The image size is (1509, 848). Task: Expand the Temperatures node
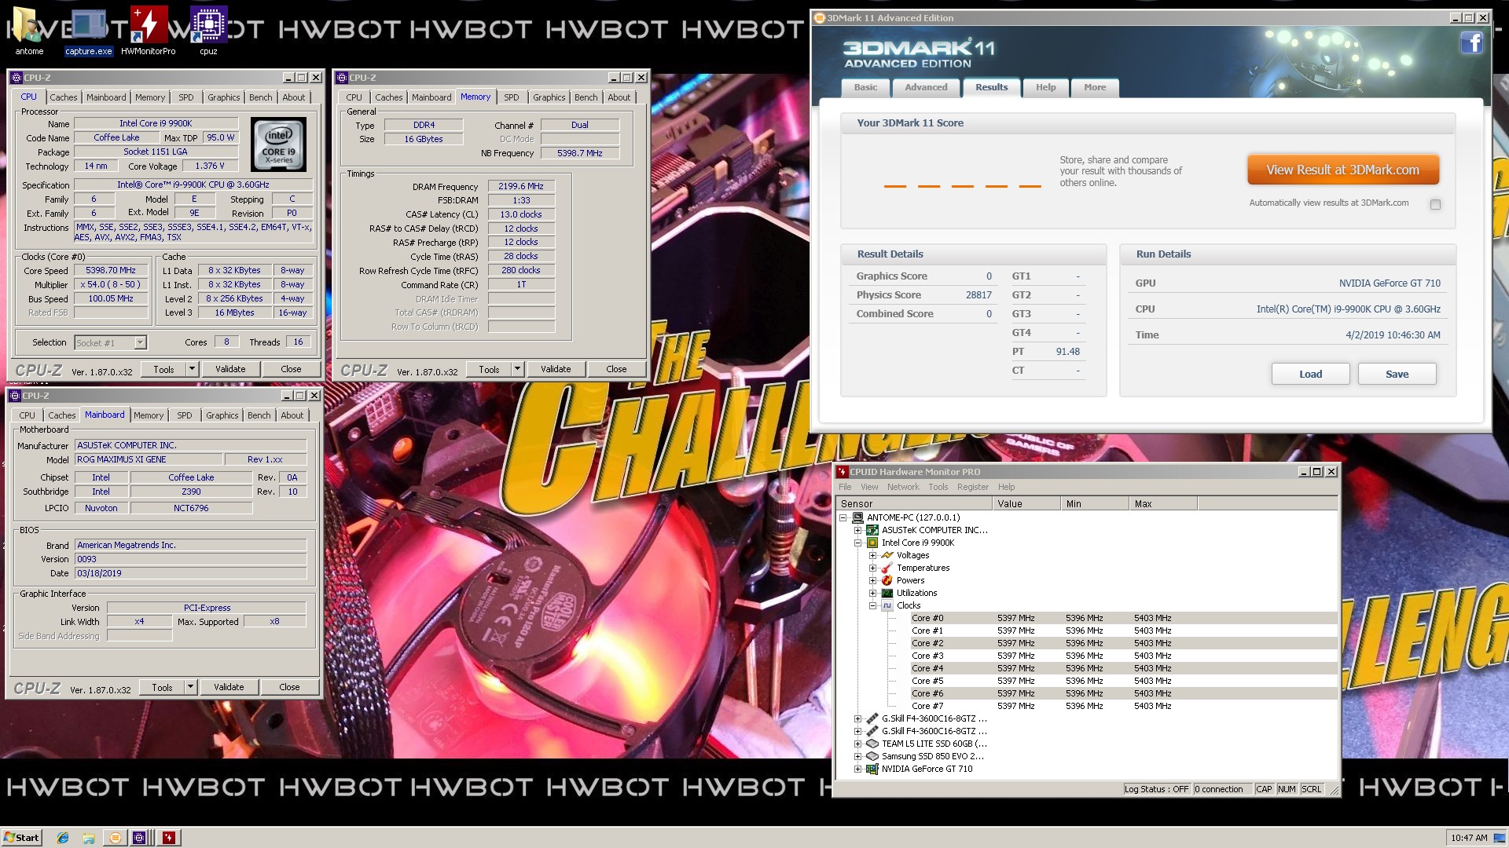click(872, 568)
